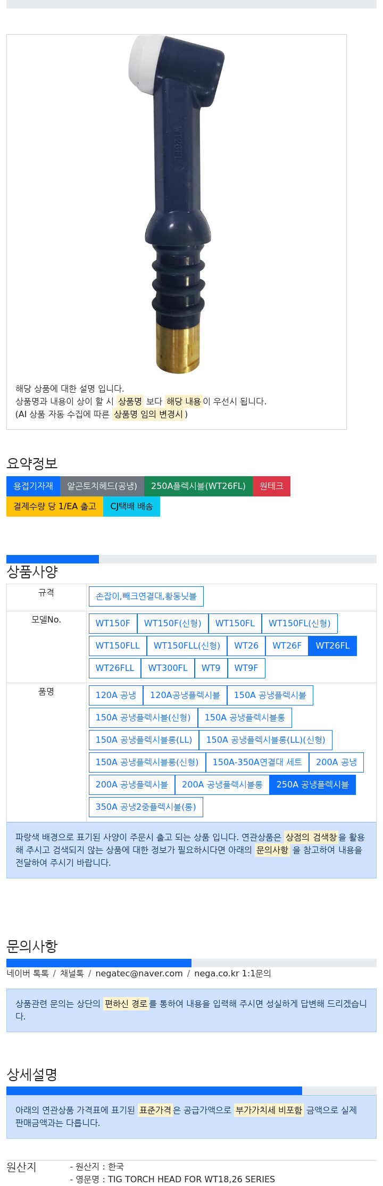
Task: Click the 원테크 red brand tag
Action: (x=271, y=486)
